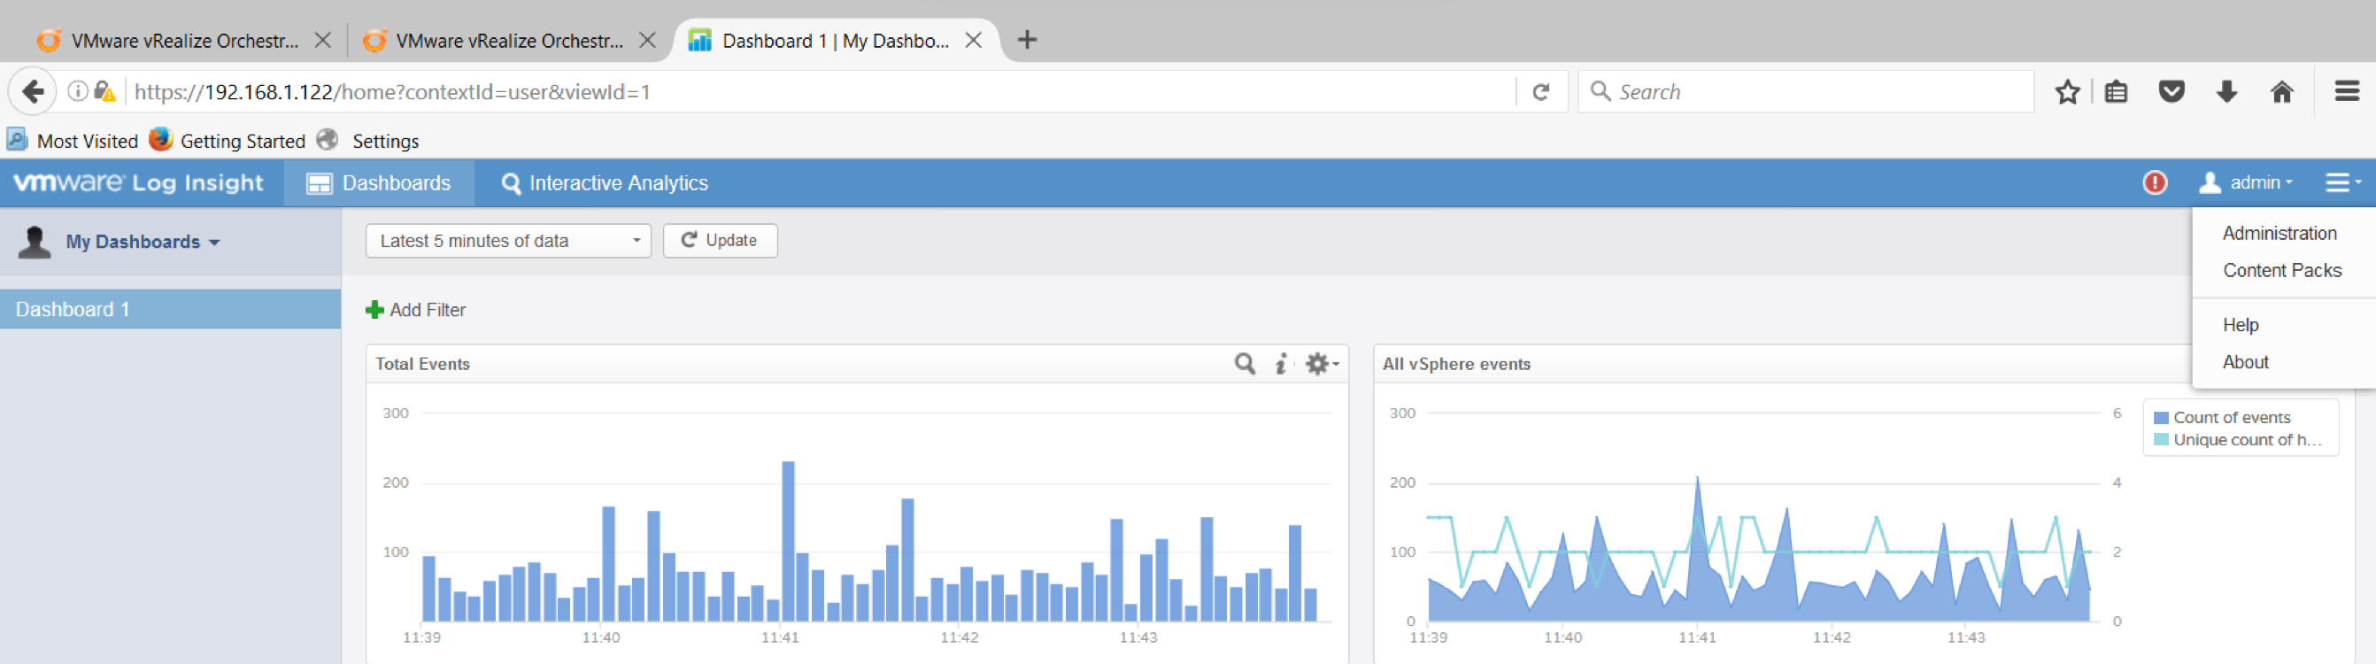Open Total Events in Interactive Analytics magnifier

pyautogui.click(x=1245, y=363)
